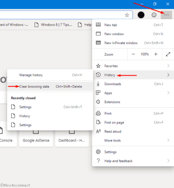Screen dimensions: 174x188
Task: Click the Downloads arrow icon
Action: (98, 84)
